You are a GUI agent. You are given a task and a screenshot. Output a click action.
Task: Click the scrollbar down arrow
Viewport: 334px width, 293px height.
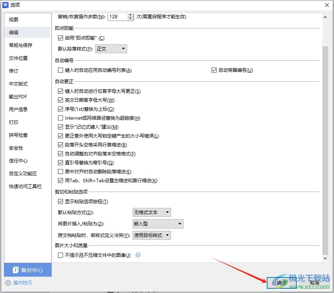pyautogui.click(x=325, y=258)
